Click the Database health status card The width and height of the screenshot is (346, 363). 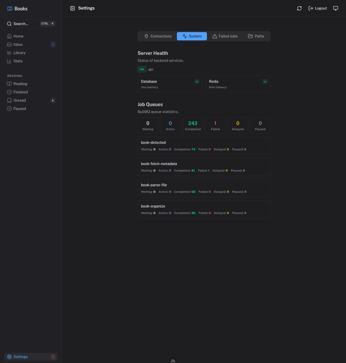pyautogui.click(x=170, y=84)
